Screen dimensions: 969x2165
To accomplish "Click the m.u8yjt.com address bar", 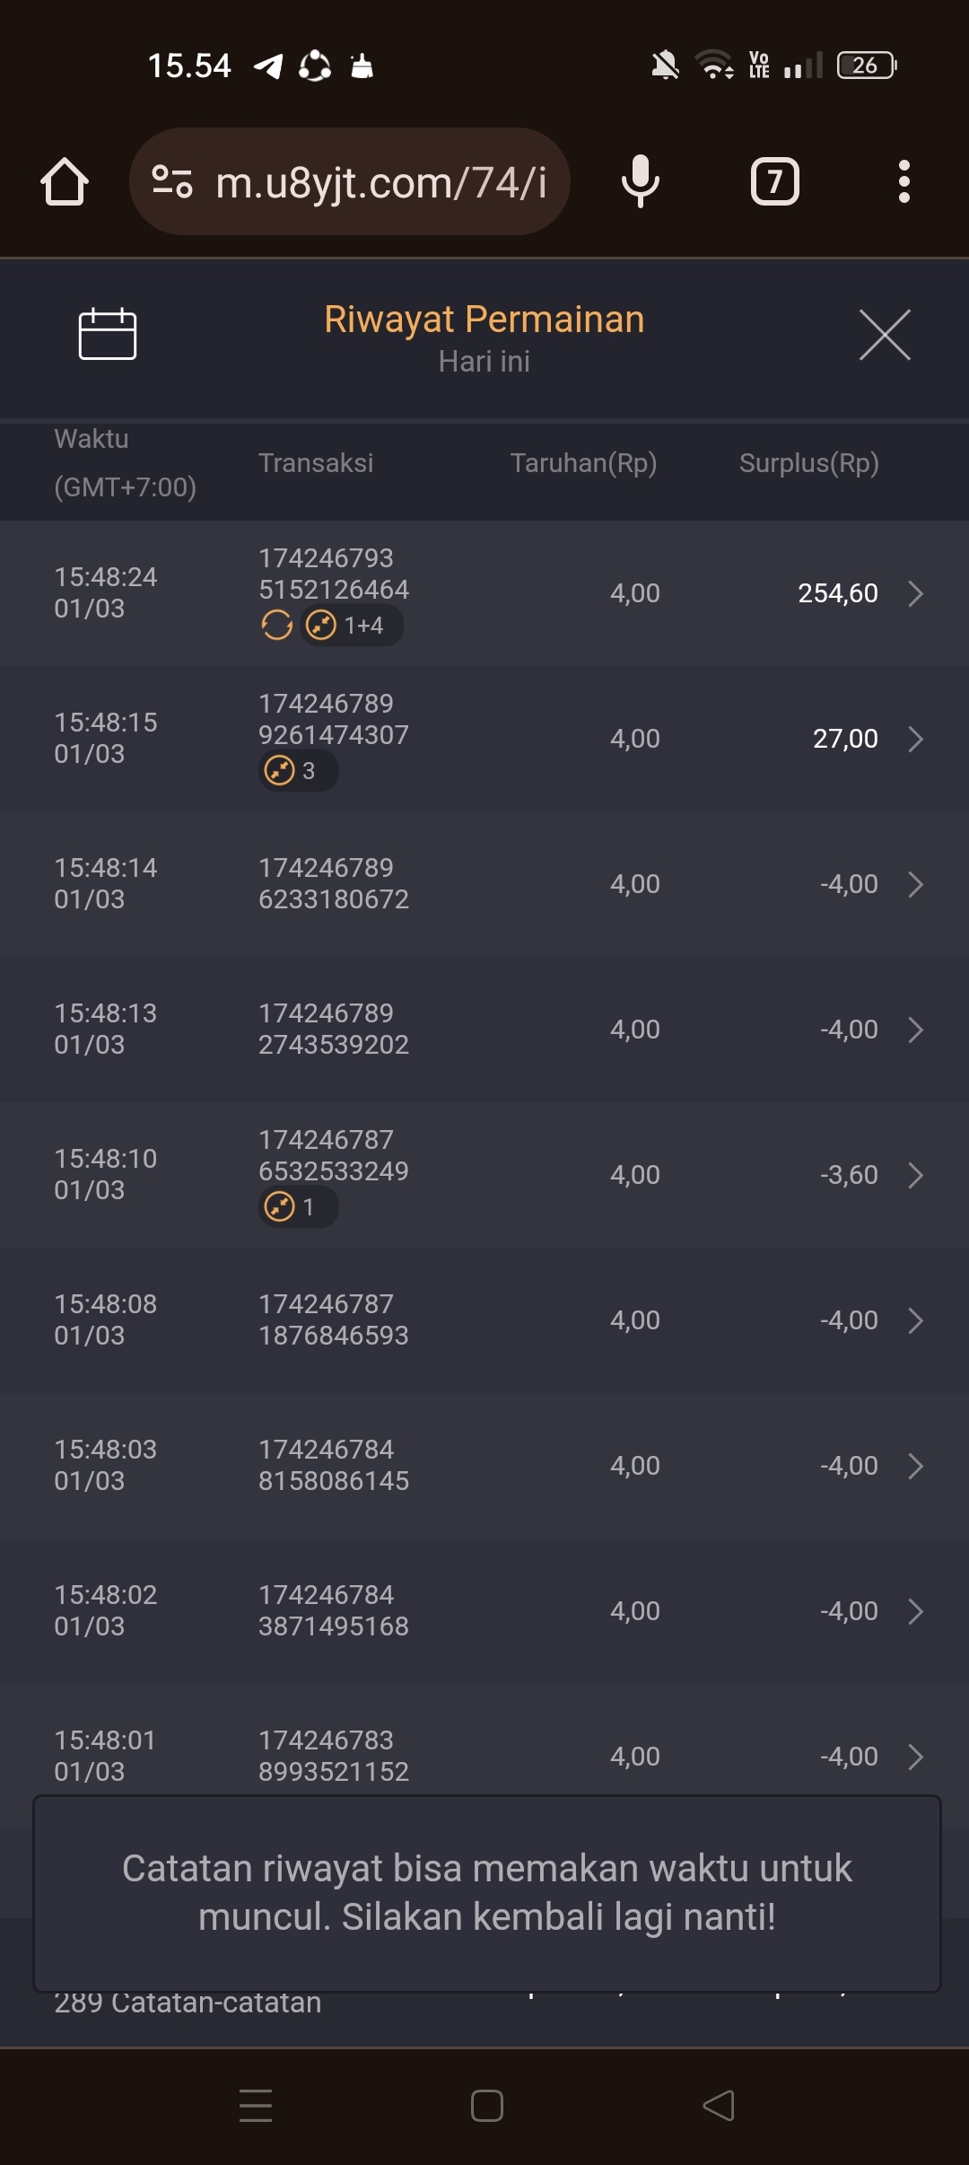I will click(x=381, y=182).
